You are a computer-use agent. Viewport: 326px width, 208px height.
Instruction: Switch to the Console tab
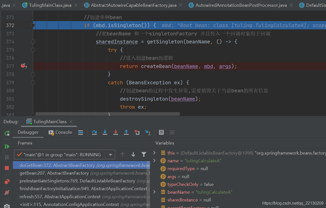click(x=60, y=132)
